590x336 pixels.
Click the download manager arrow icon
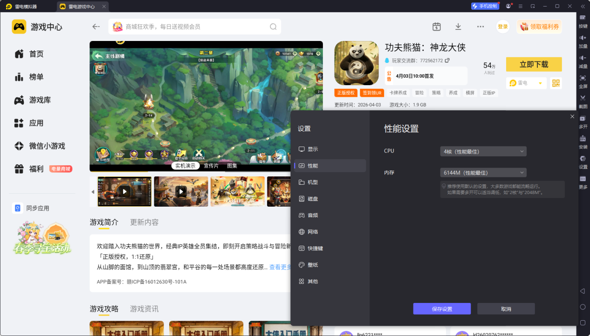click(x=458, y=27)
